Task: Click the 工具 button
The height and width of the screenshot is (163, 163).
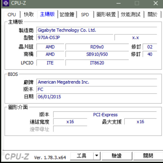Action: click(x=82, y=156)
